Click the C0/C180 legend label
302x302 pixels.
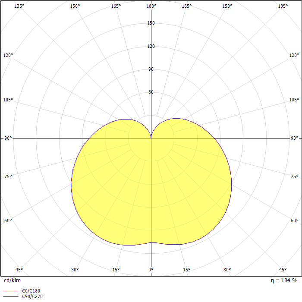point(31,291)
